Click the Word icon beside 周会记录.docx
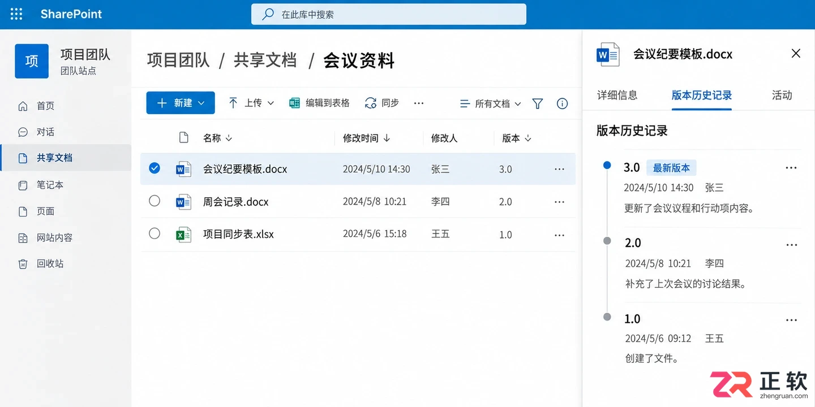 tap(183, 202)
